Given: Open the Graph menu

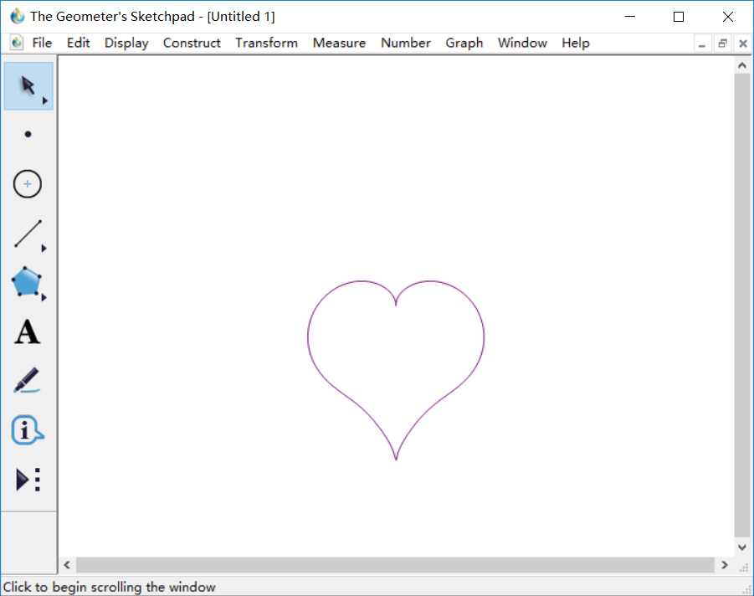Looking at the screenshot, I should pos(464,43).
